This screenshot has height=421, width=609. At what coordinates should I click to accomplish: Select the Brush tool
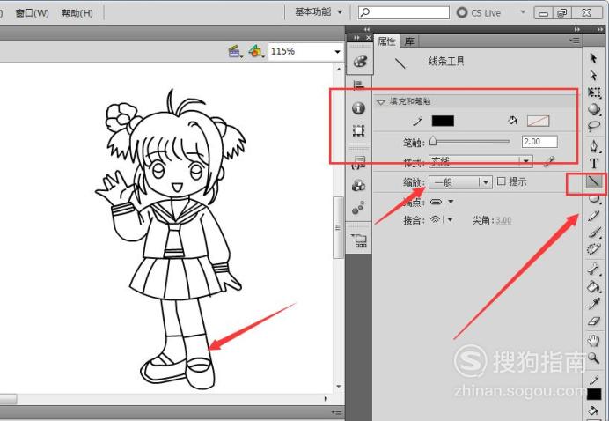594,232
